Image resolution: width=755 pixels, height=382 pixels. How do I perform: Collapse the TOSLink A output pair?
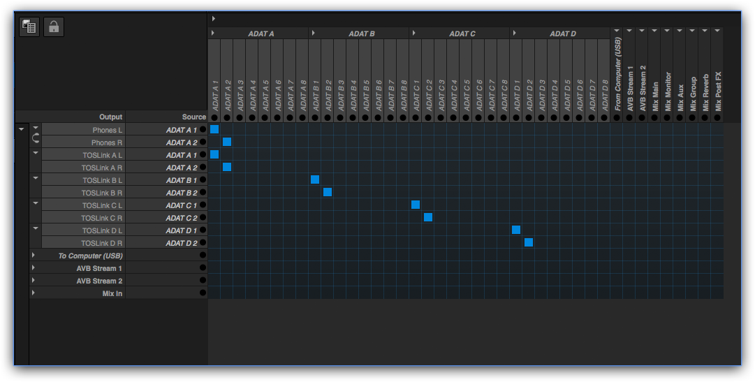tap(36, 152)
